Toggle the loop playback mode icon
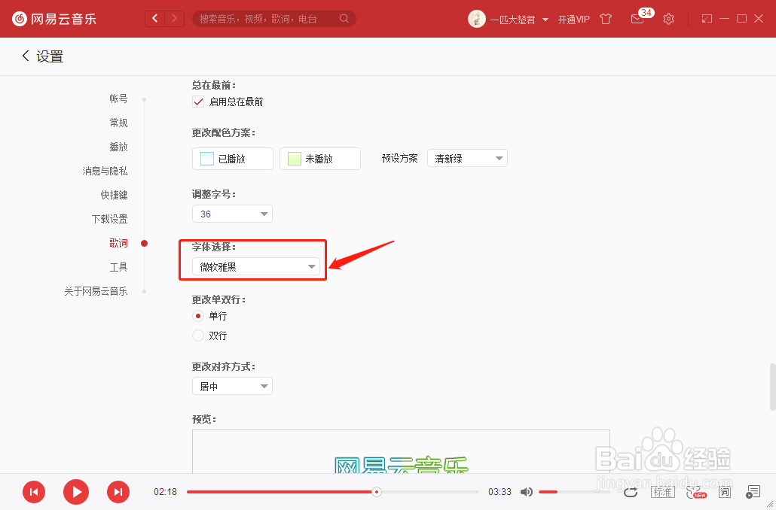Image resolution: width=776 pixels, height=510 pixels. pos(631,492)
